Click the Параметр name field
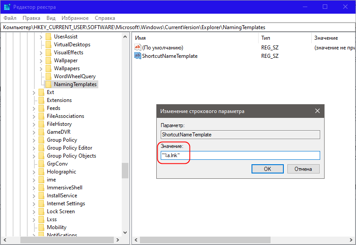Viewport: 356px width, 245px height. pos(240,135)
